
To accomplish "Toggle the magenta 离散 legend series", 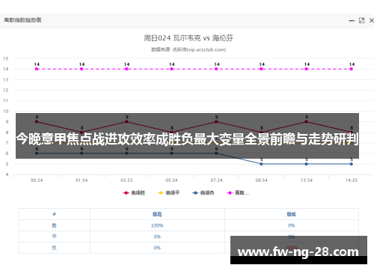I will (238, 192).
